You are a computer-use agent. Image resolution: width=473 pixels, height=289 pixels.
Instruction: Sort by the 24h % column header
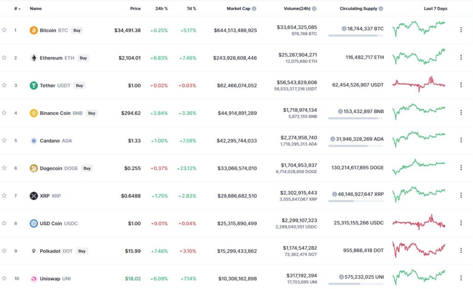tap(161, 9)
